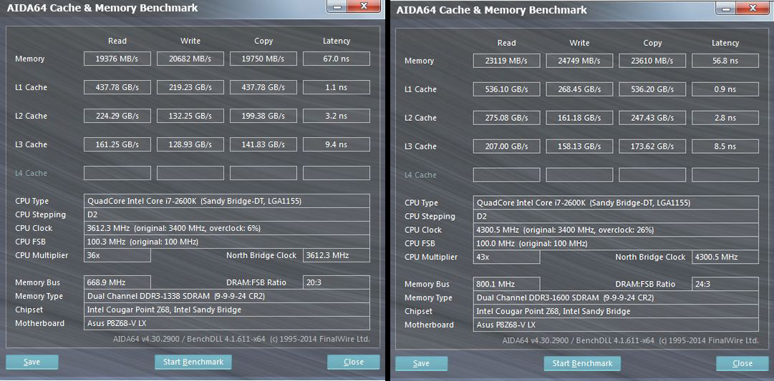Select L1 Cache write 219.23 GB/s

tap(190, 87)
